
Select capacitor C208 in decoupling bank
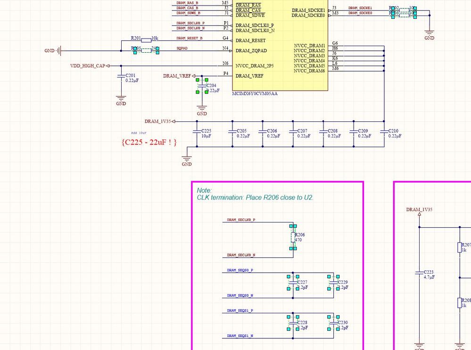click(323, 132)
